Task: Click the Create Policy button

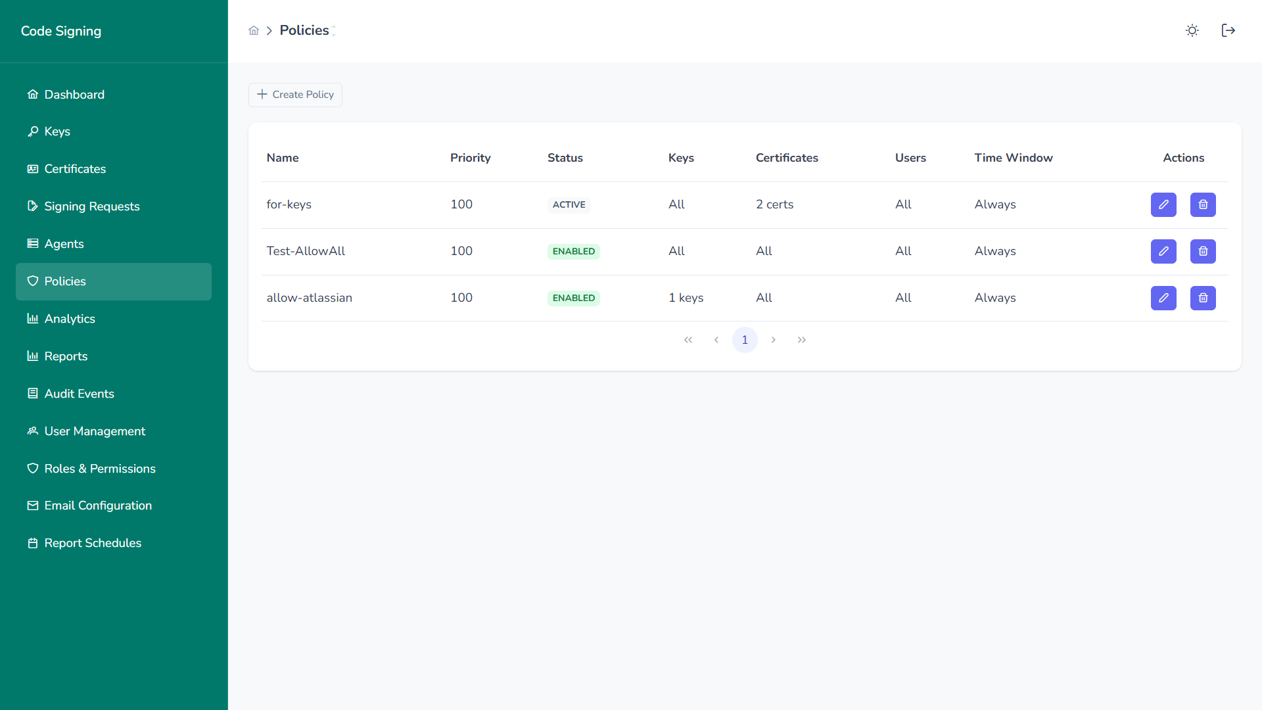Action: tap(294, 95)
